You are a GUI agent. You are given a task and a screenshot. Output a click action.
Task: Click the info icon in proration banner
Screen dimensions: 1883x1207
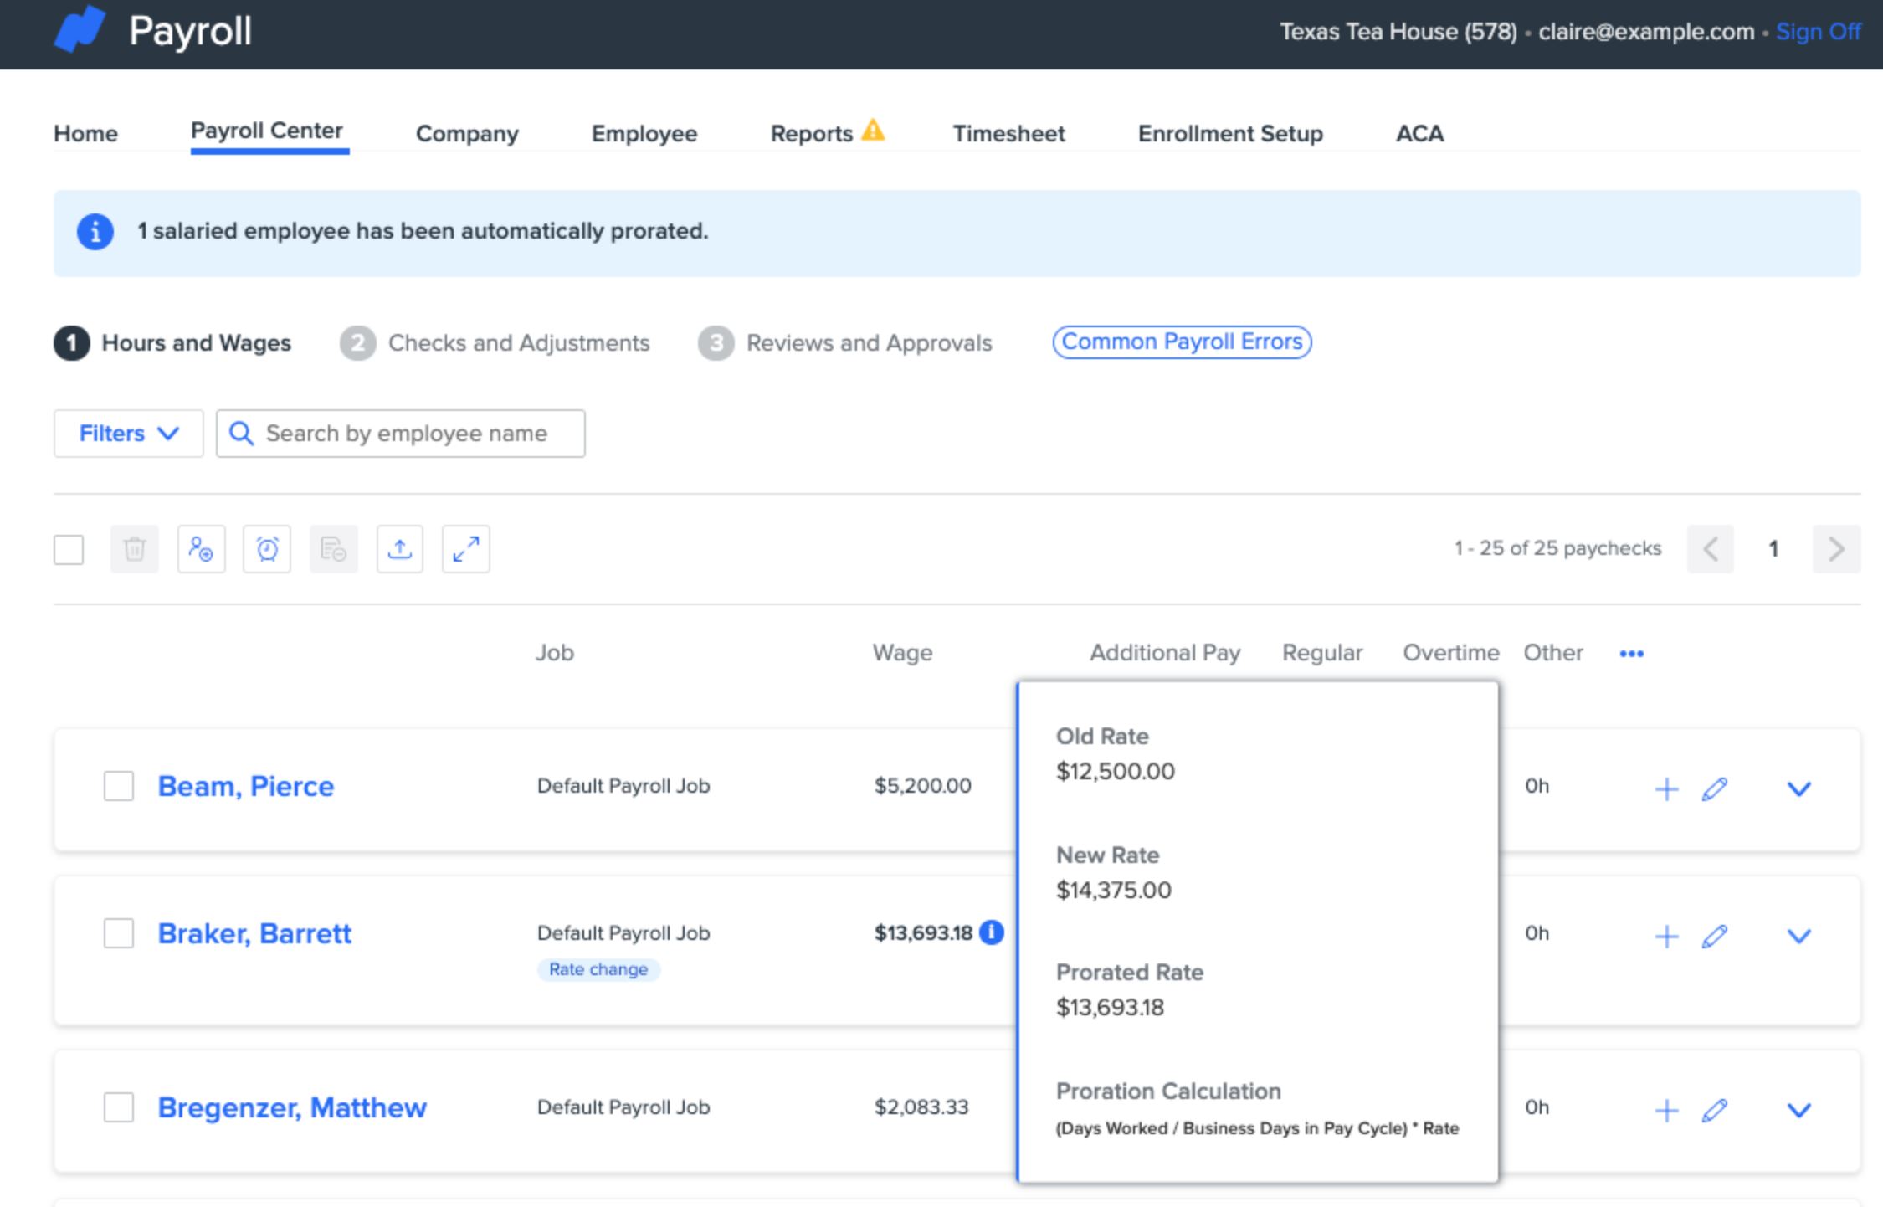point(95,232)
